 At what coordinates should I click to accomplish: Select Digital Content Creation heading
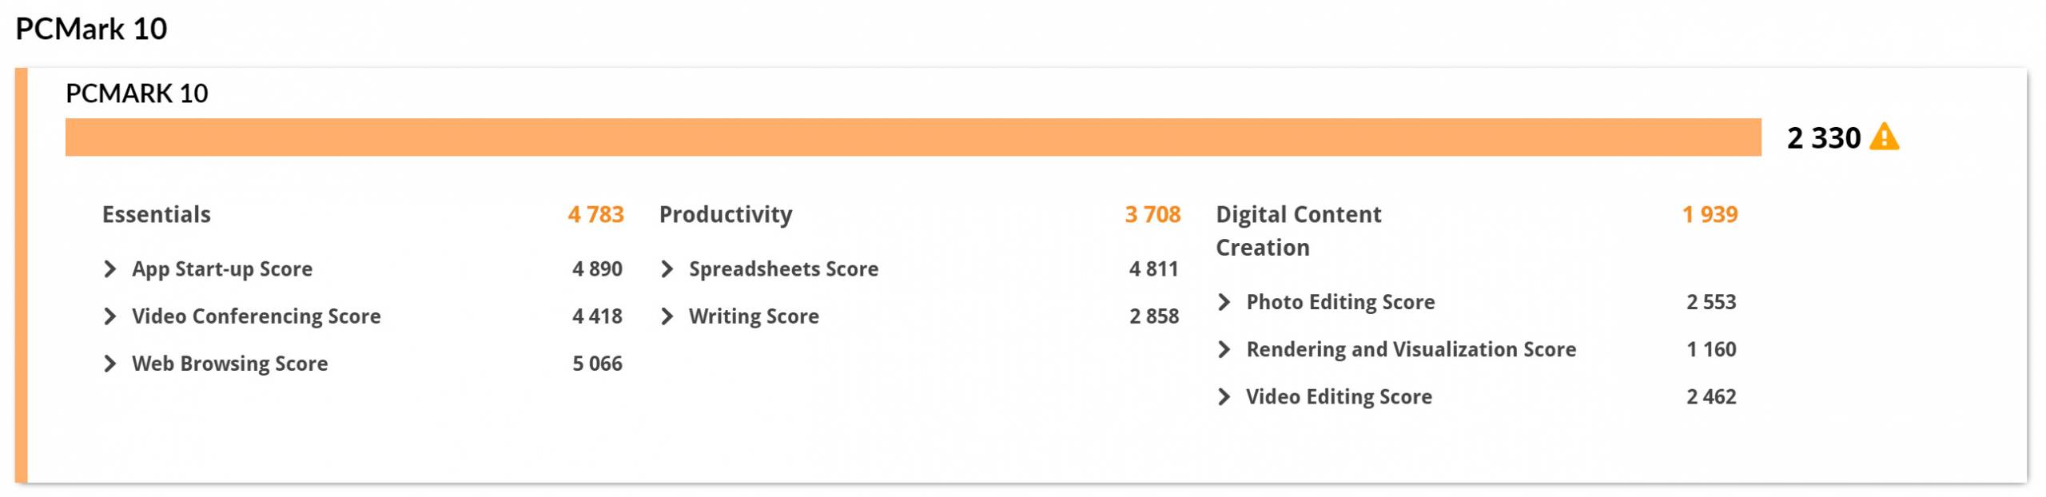click(1299, 231)
